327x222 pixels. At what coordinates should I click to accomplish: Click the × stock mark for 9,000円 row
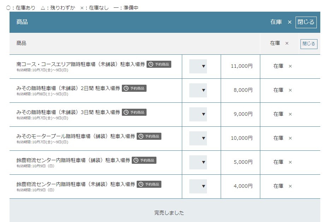click(290, 114)
